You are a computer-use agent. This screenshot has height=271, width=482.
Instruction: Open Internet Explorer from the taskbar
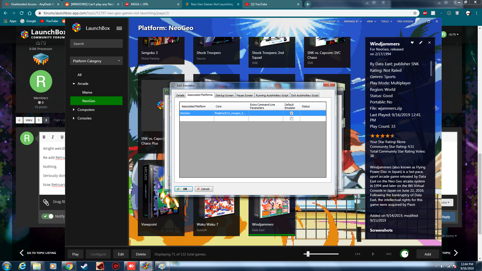(x=22, y=266)
